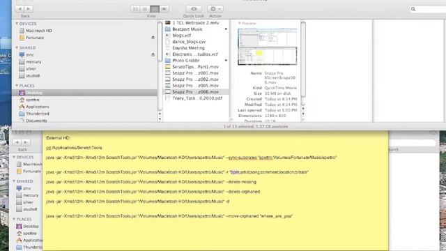Go forward in the bottom Finder window
The width and height of the screenshot is (446, 251).
point(26,142)
